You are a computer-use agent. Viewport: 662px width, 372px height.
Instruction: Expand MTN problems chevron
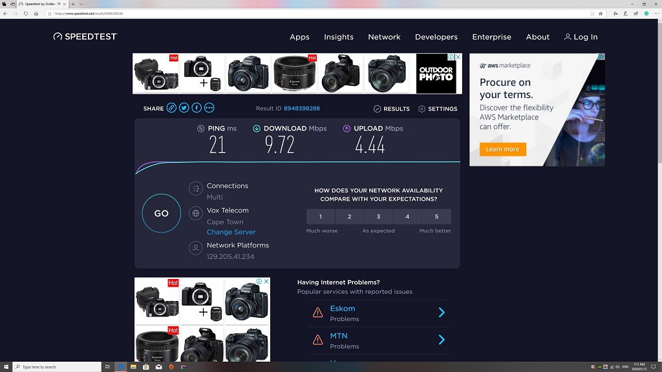(442, 340)
